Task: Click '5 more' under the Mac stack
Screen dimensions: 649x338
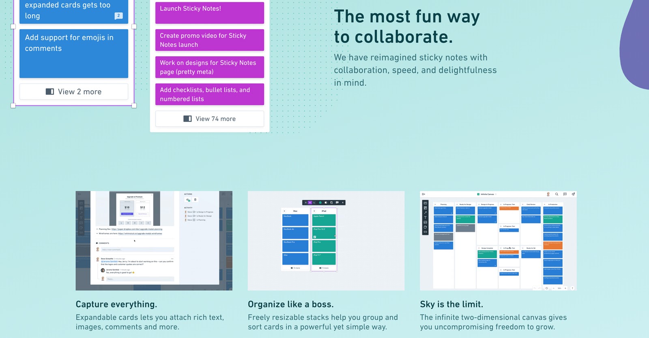Action: pos(295,268)
